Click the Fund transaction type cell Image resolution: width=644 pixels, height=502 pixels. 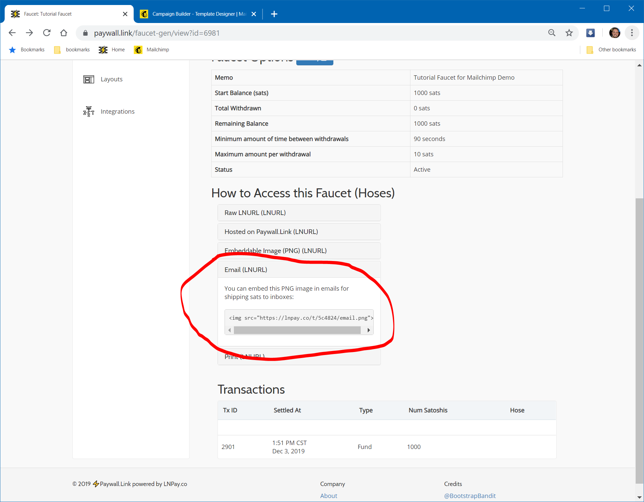(365, 447)
